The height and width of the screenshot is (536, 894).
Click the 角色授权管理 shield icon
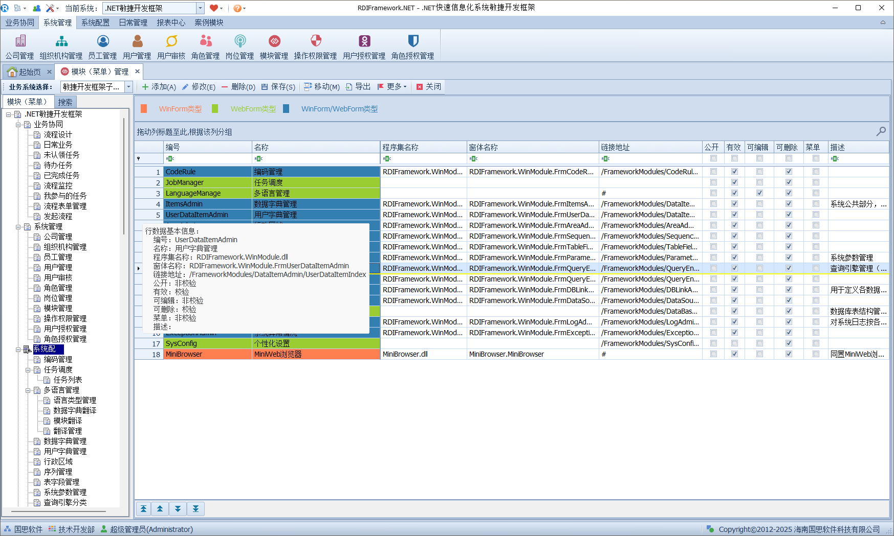[413, 42]
